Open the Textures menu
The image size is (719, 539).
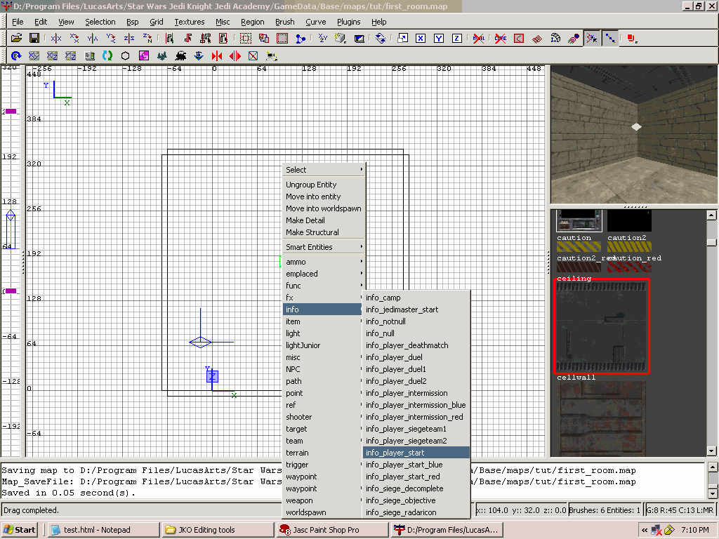pos(190,22)
